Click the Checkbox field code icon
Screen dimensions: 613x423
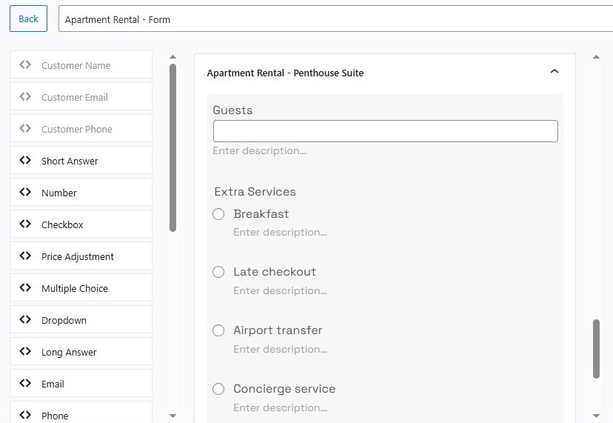tap(25, 224)
